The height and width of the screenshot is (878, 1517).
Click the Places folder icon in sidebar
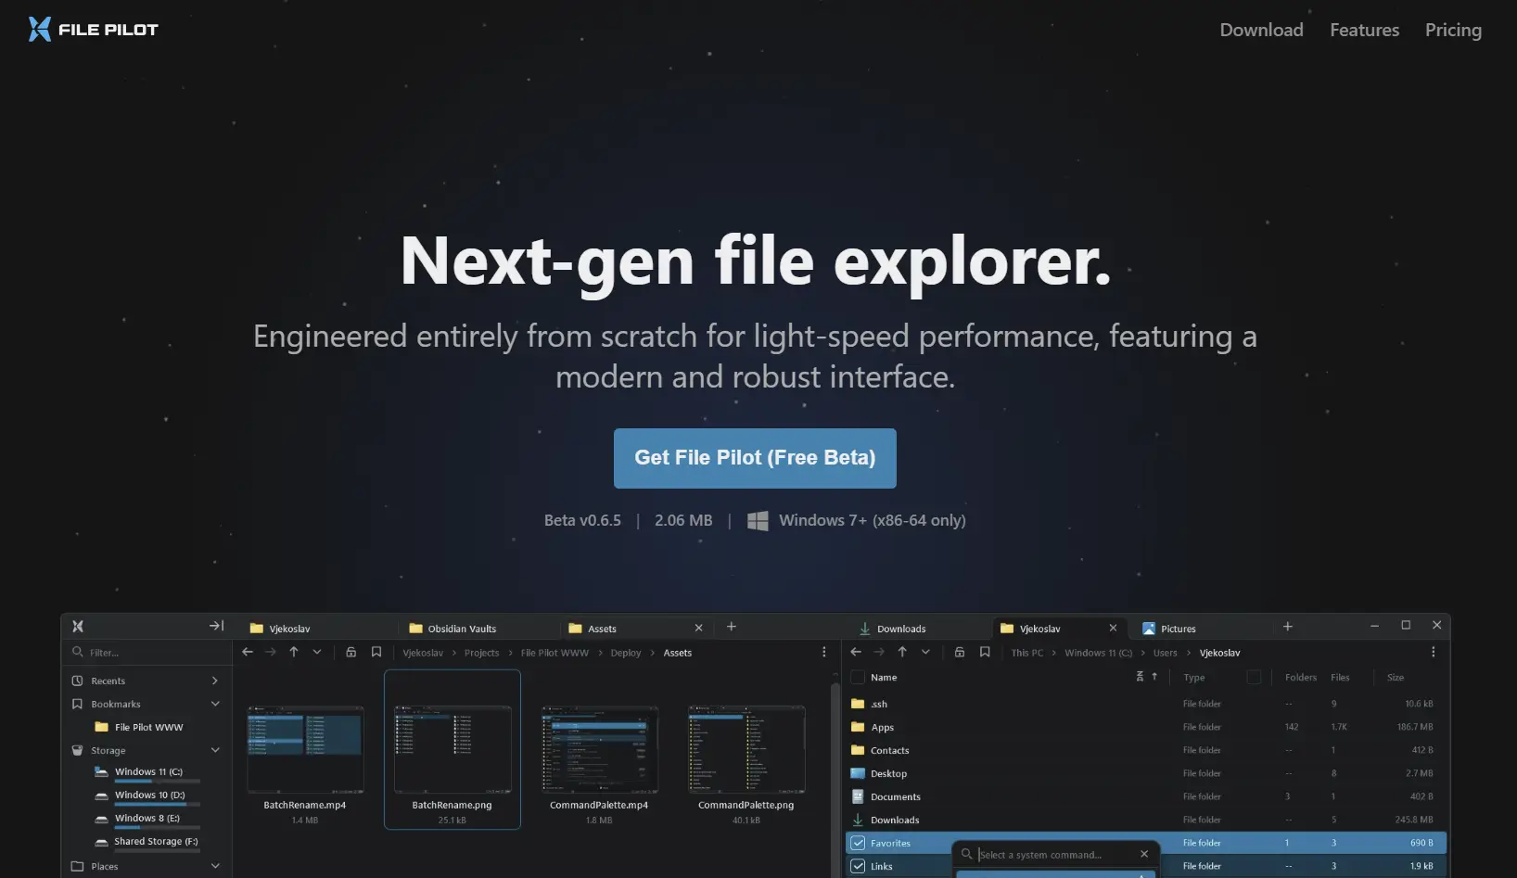pyautogui.click(x=77, y=866)
